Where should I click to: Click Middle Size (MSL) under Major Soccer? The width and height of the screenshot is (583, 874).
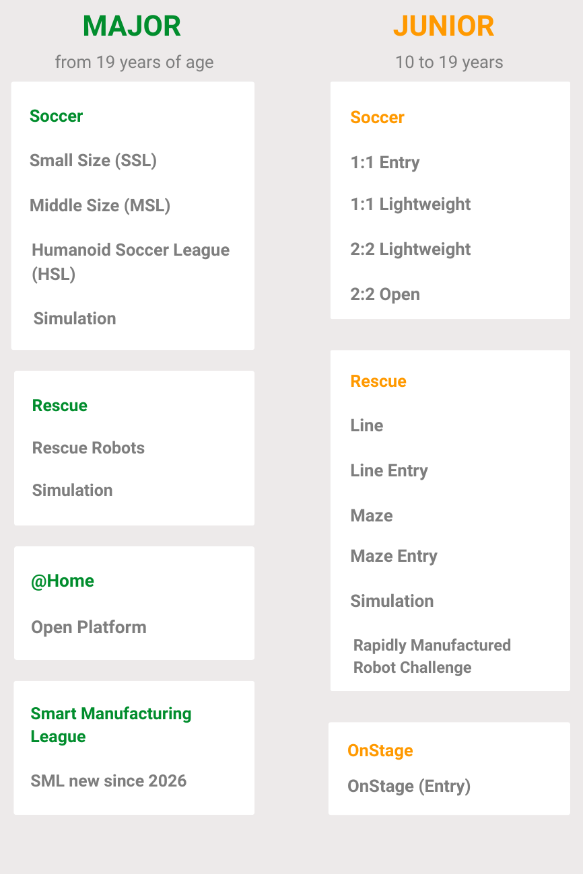[x=100, y=205]
